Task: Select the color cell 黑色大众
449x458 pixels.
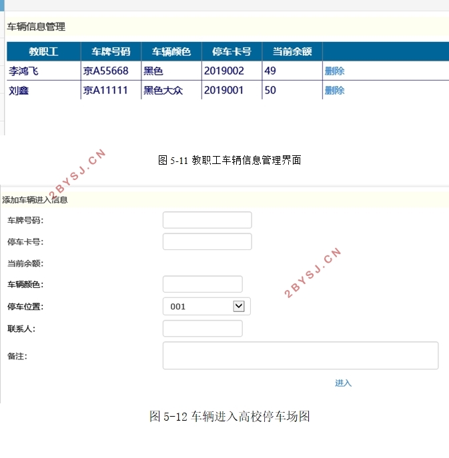Action: [x=163, y=91]
